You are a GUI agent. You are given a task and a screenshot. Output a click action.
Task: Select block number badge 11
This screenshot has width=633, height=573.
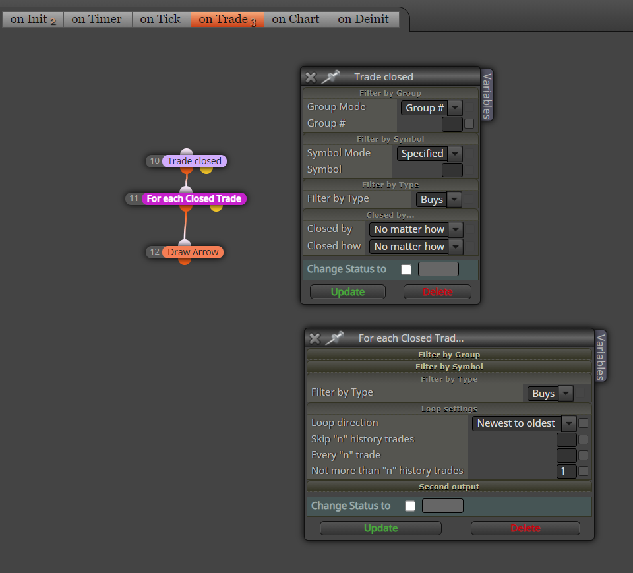134,198
